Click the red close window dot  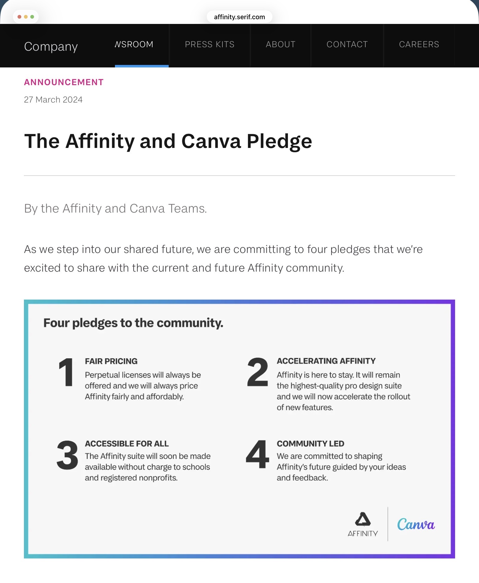point(20,17)
